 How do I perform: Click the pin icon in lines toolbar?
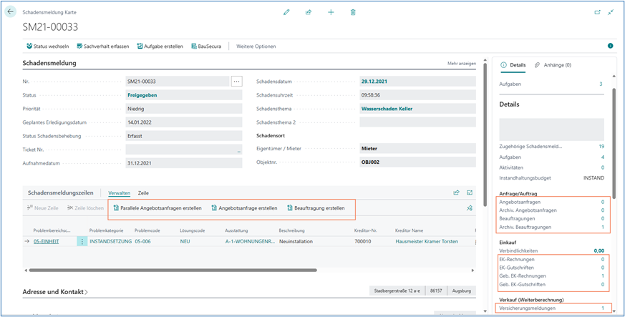[470, 208]
